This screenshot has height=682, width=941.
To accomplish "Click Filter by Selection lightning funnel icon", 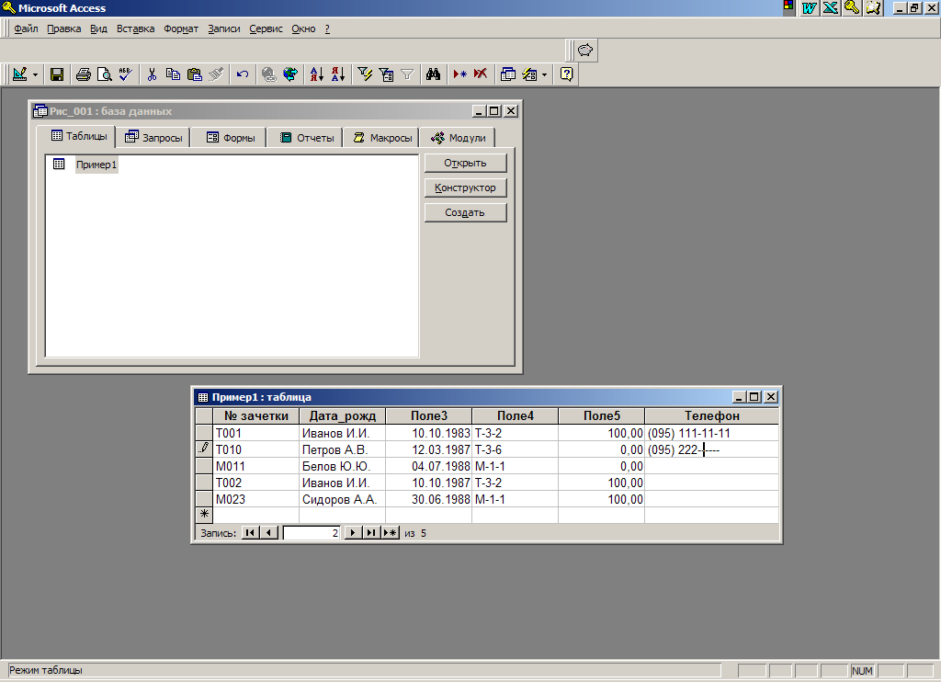I will pos(365,74).
